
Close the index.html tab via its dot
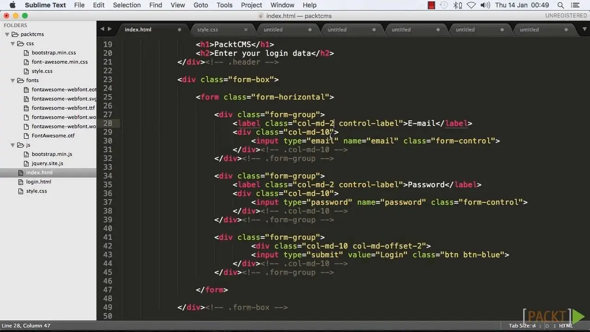point(179,30)
